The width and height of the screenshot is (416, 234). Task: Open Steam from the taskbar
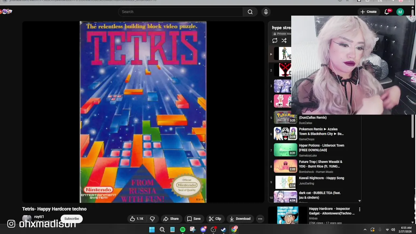[224, 230]
